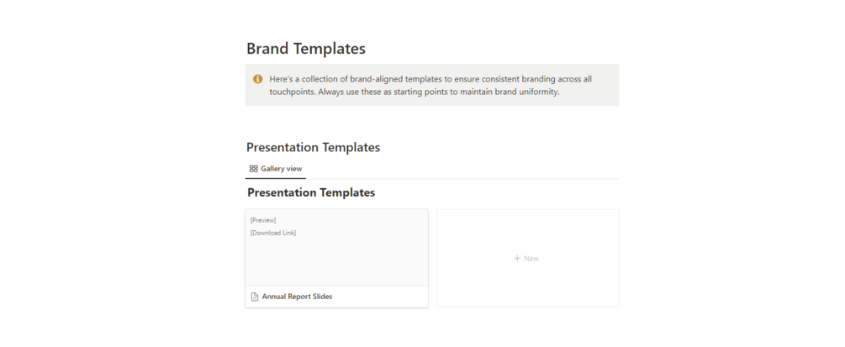
Task: Click the phrase "brand uniformity" in the callout
Action: coord(525,92)
